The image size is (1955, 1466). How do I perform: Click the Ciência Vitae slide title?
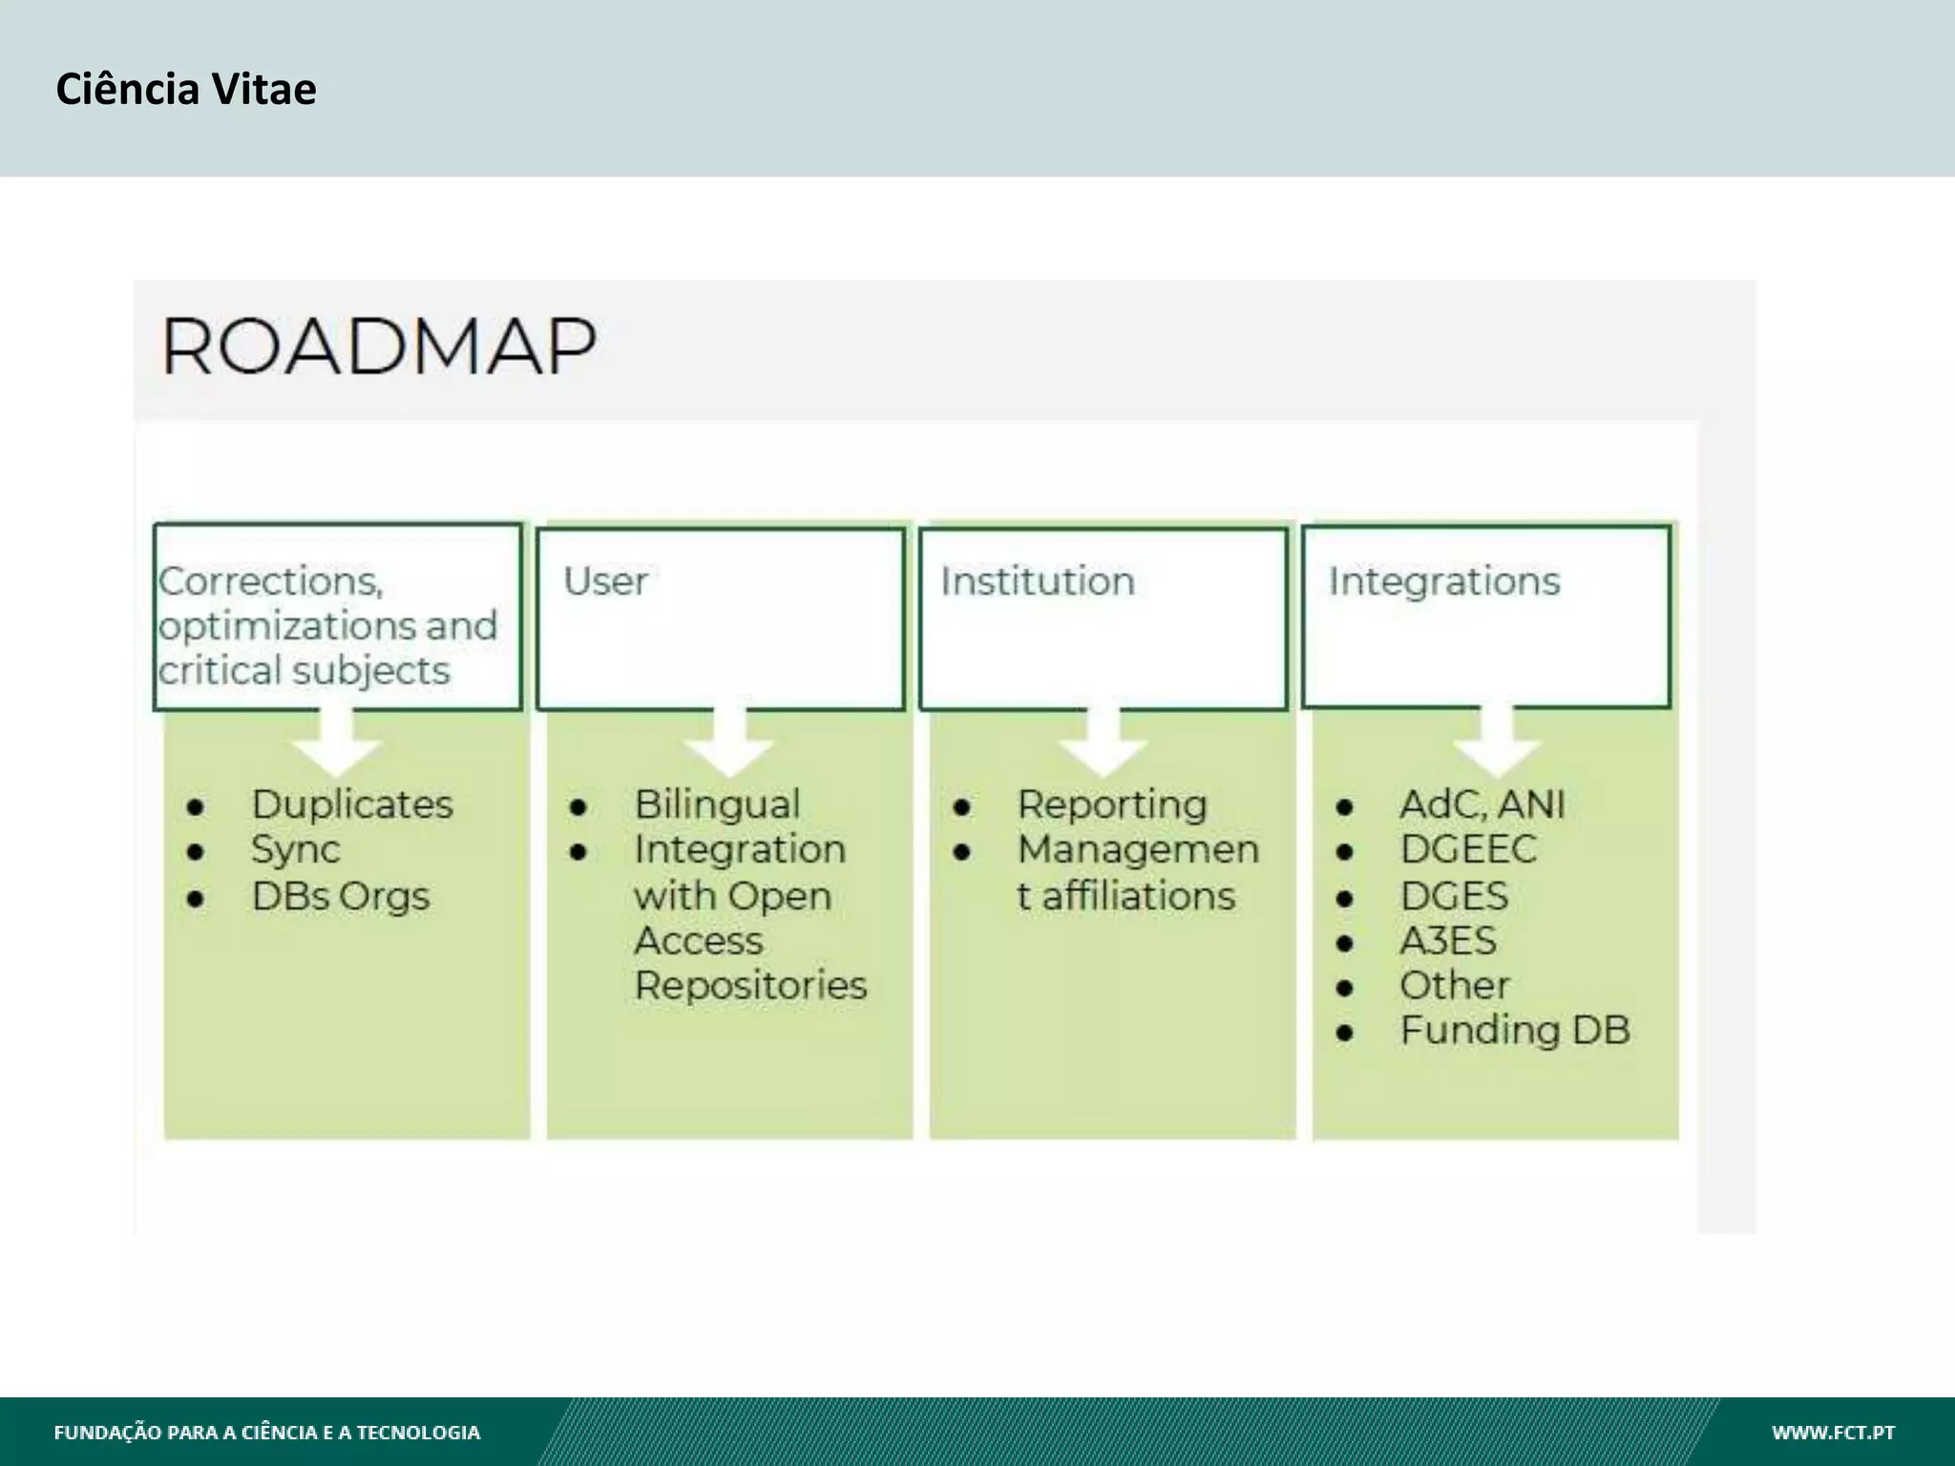pyautogui.click(x=186, y=89)
